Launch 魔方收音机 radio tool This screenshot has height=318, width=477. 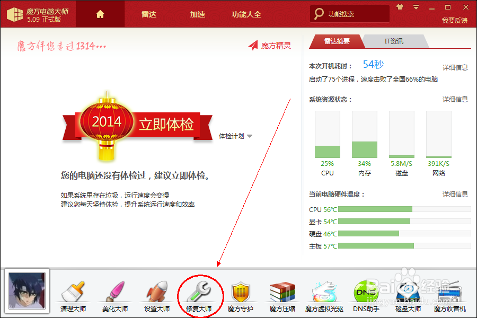pos(449,296)
